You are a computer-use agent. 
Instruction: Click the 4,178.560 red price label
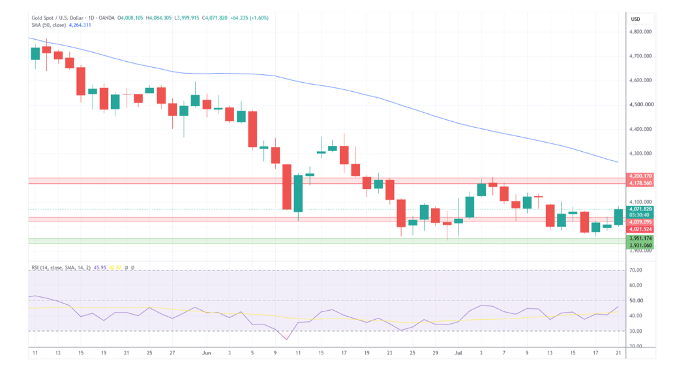pyautogui.click(x=640, y=183)
